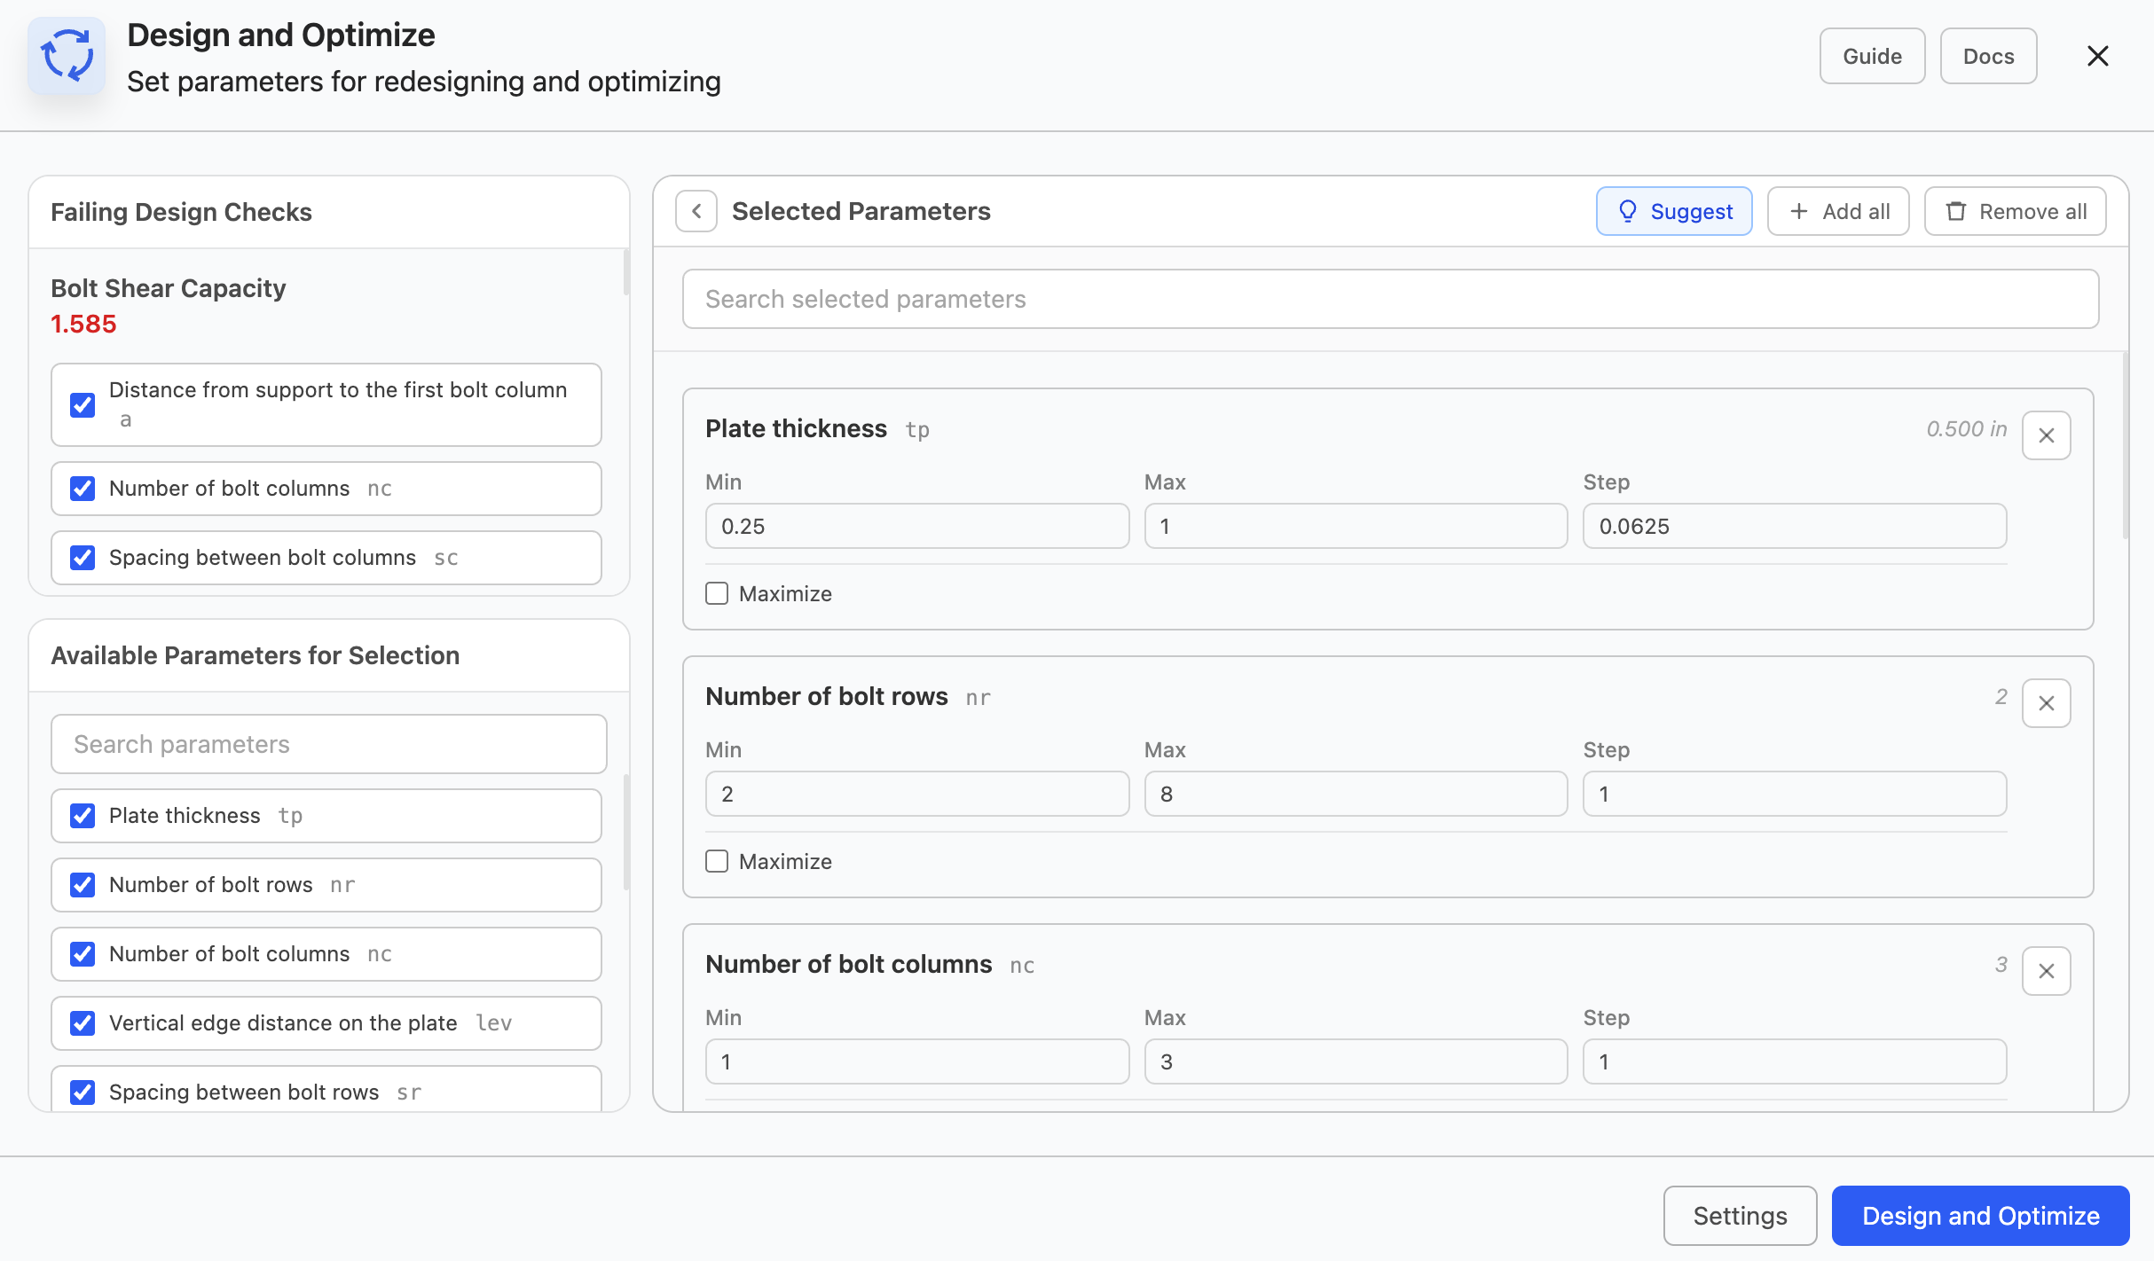
Task: Uncheck Number of bolt rows nr in available parameters
Action: 83,885
